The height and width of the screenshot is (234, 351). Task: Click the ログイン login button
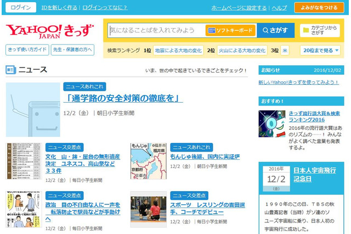(x=21, y=7)
